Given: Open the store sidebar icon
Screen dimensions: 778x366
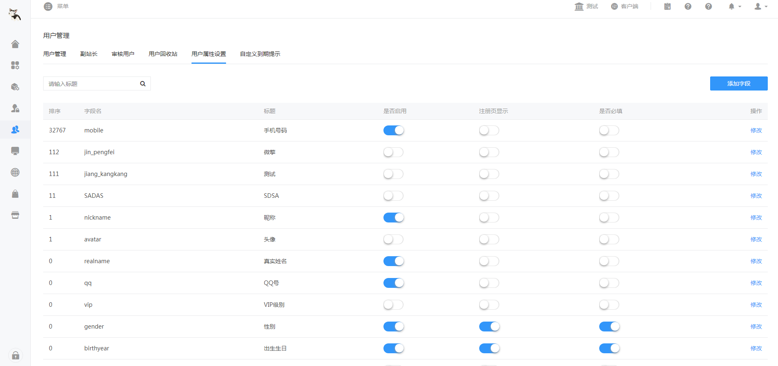Looking at the screenshot, I should pos(15,215).
